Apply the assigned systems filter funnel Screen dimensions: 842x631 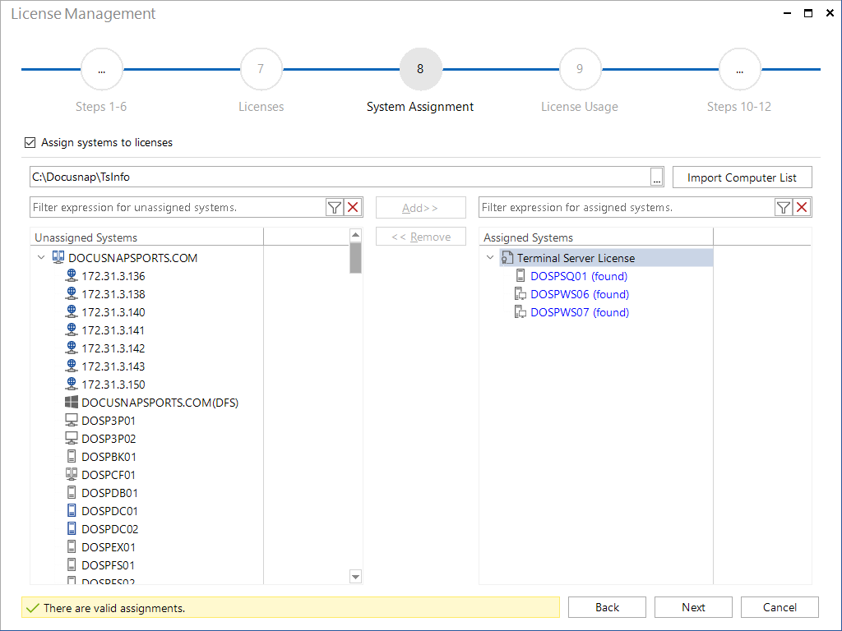[x=784, y=207]
